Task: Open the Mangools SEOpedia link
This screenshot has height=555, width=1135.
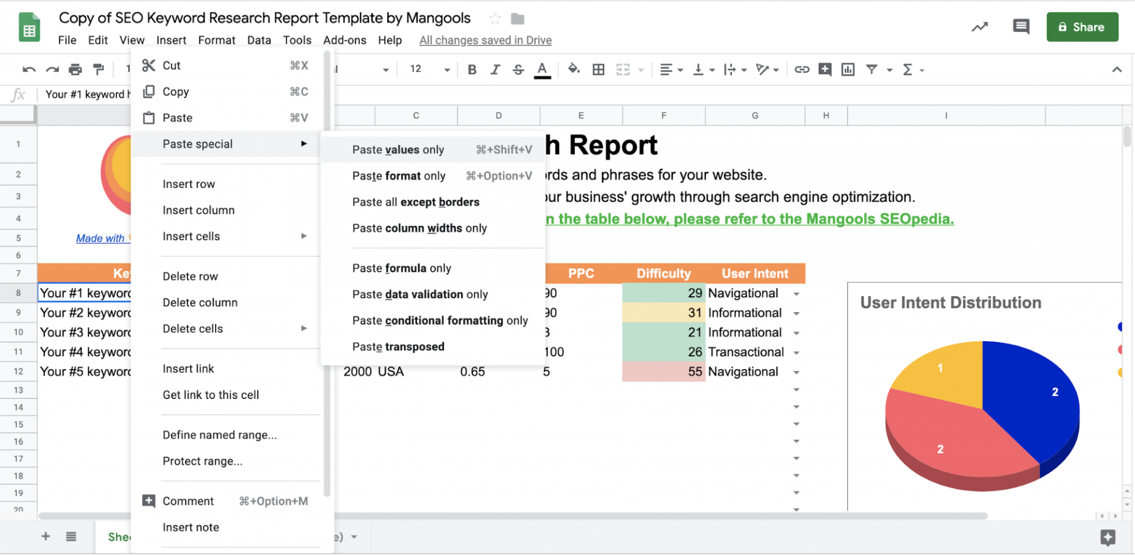Action: [880, 219]
